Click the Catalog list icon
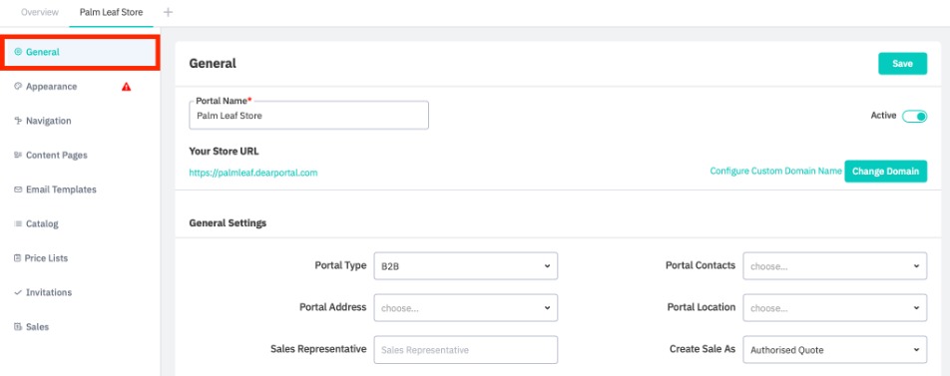Image resolution: width=950 pixels, height=376 pixels. 18,224
